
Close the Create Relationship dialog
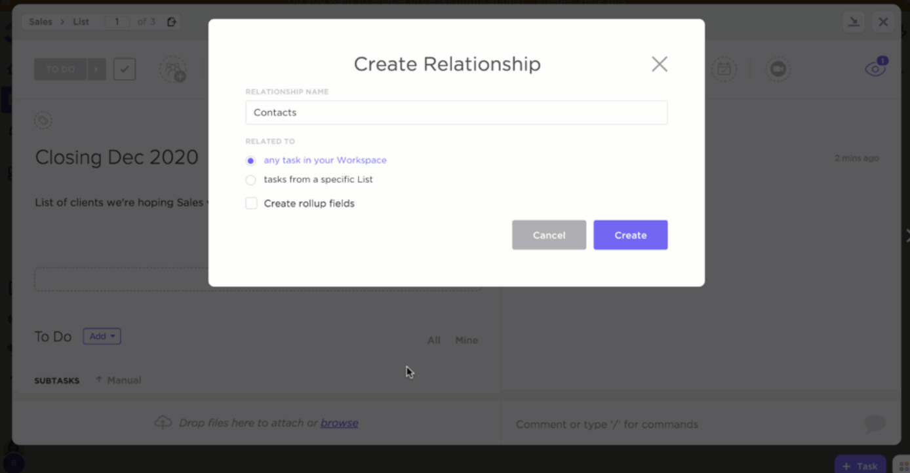659,64
